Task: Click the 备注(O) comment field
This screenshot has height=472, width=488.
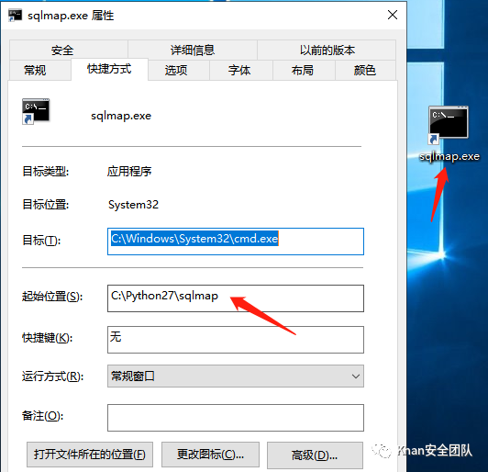Action: (236, 418)
